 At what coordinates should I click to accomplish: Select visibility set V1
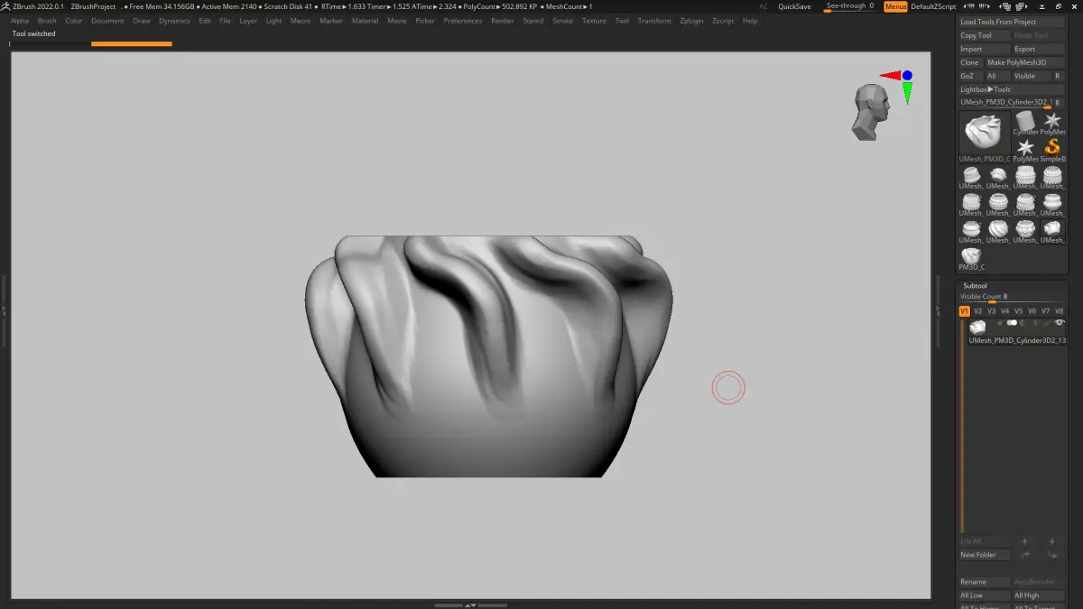(964, 311)
